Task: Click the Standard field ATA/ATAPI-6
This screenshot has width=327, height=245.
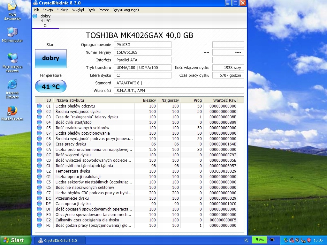Action: coord(179,83)
